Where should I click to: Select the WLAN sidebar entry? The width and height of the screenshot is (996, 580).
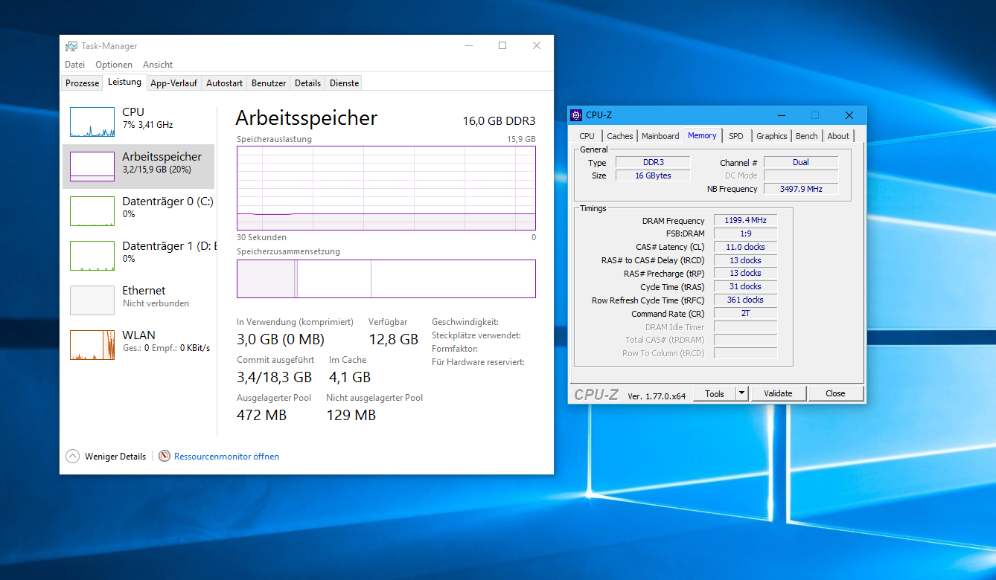point(138,345)
